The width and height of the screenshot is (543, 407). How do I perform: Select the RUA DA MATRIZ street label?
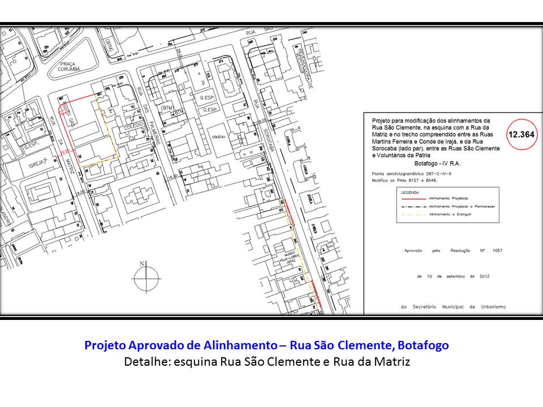click(x=63, y=146)
